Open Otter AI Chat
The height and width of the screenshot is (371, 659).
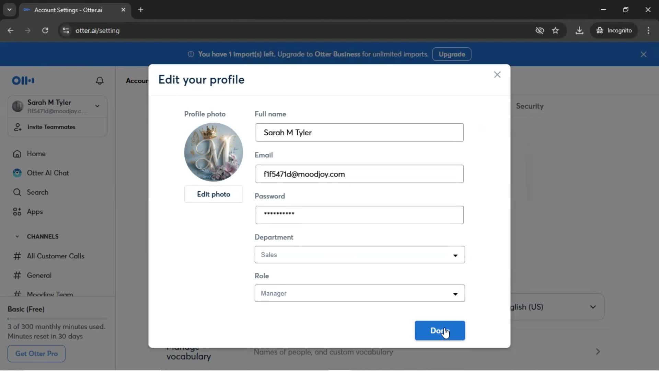click(x=48, y=173)
